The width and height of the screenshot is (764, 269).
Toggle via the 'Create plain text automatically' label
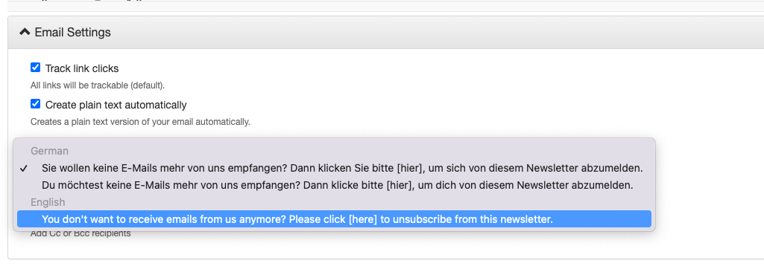pyautogui.click(x=116, y=105)
